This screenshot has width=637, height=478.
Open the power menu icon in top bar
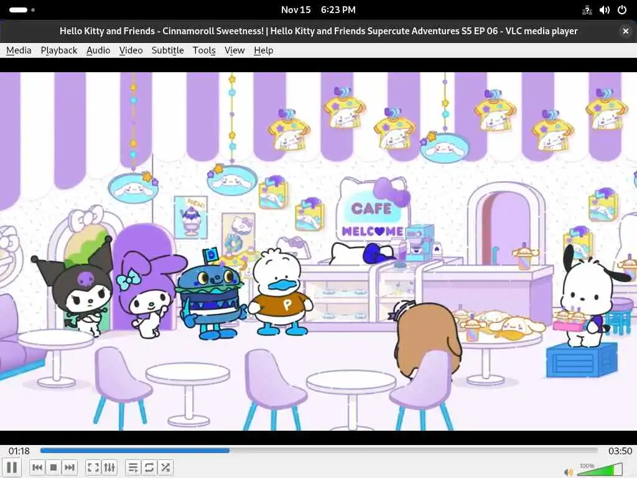(x=622, y=10)
